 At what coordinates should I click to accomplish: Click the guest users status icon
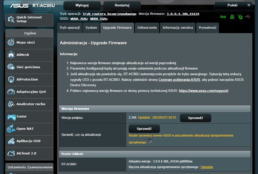[232, 17]
